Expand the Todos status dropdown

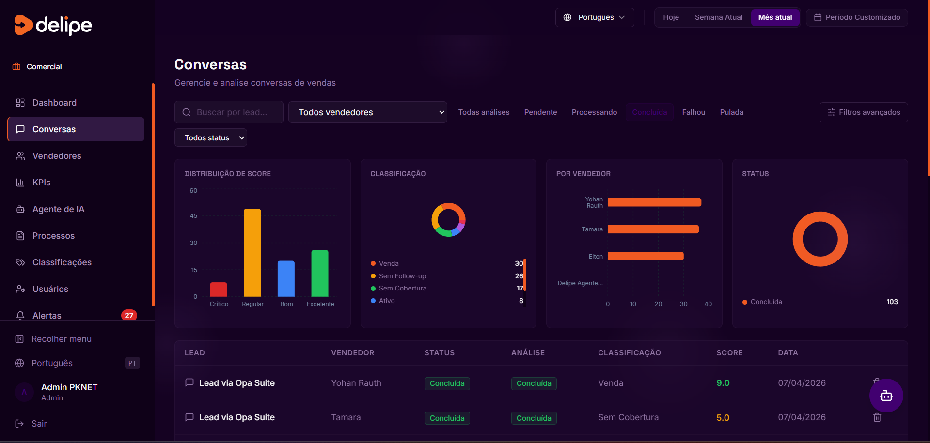[x=211, y=138]
